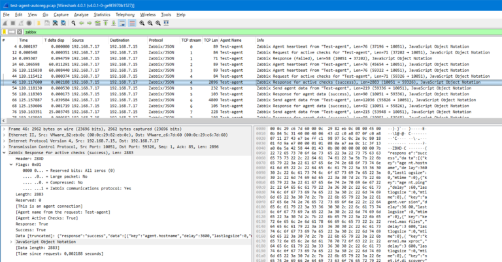Save the capture file icon
The width and height of the screenshot is (502, 262).
pyautogui.click(x=47, y=23)
